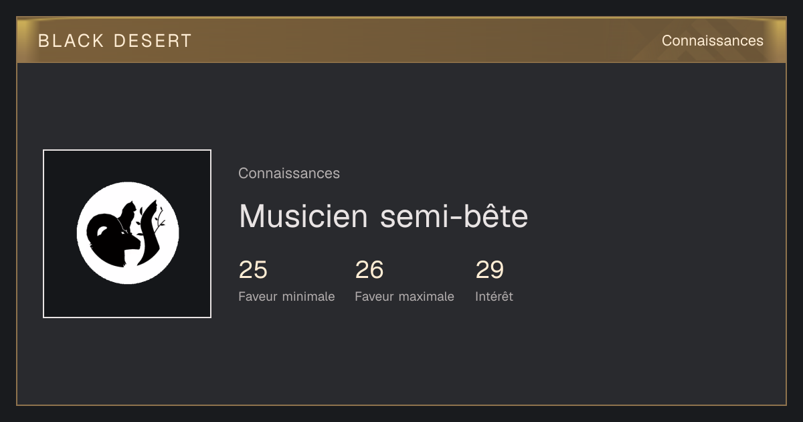Click the BLACK DESERT header title
The image size is (803, 422).
pos(115,41)
